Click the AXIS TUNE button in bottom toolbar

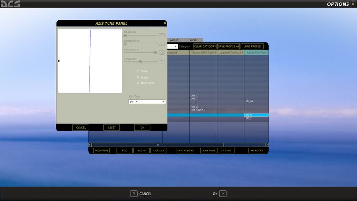209,151
